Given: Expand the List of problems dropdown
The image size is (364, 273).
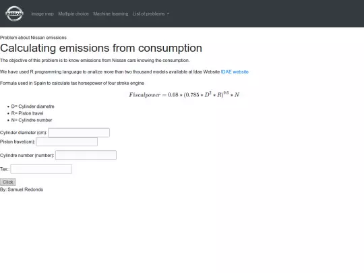Looking at the screenshot, I should (151, 14).
